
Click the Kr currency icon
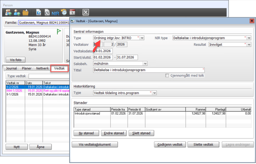(x=38, y=13)
